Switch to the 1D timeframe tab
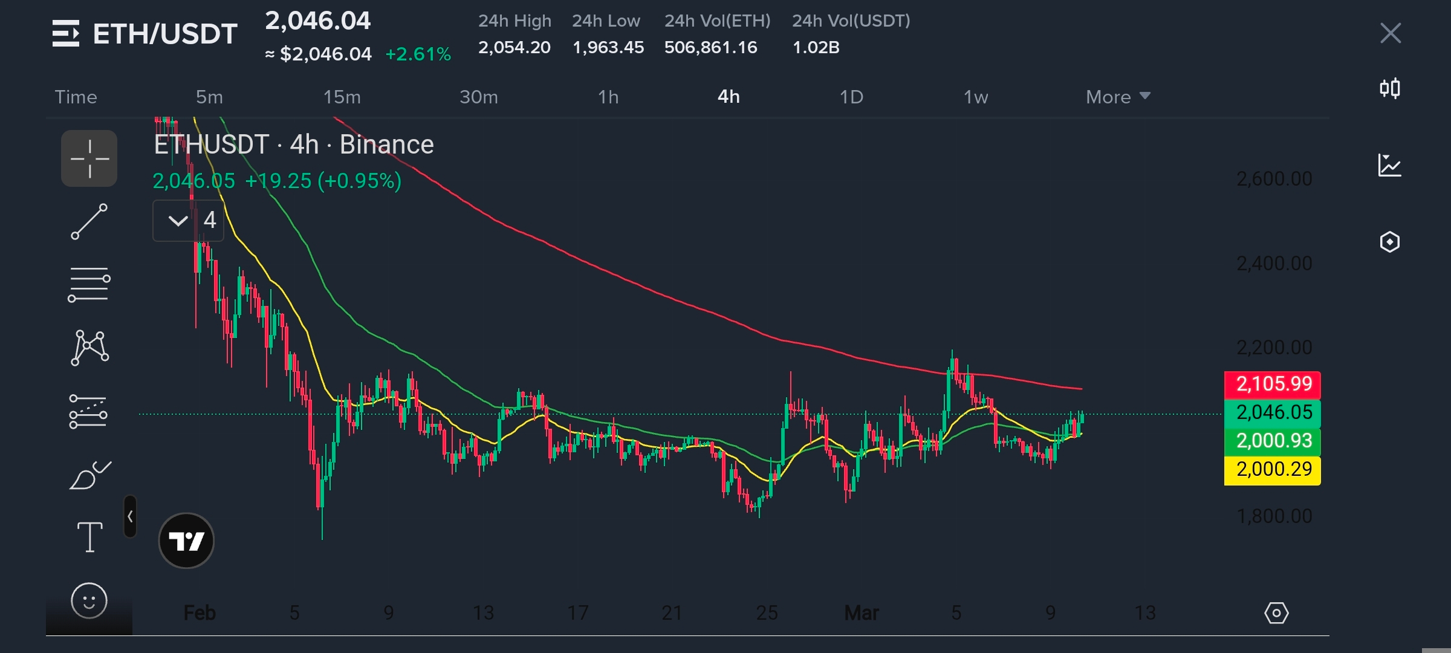1451x653 pixels. click(x=851, y=97)
